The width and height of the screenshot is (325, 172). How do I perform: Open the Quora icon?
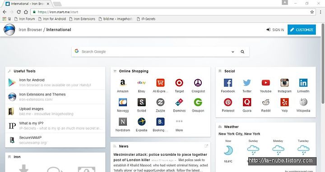point(247,102)
